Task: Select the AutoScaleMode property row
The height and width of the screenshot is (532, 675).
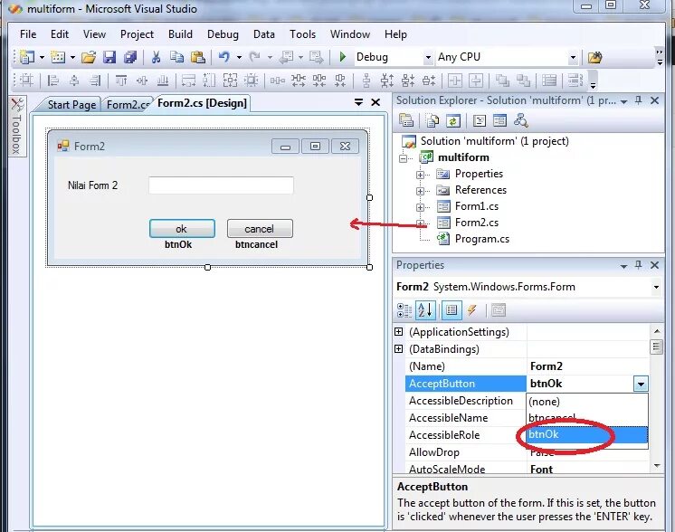Action: 528,469
